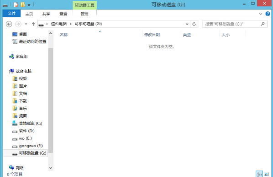
Task: Click the drive icon in the title bar
Action: tap(5, 5)
